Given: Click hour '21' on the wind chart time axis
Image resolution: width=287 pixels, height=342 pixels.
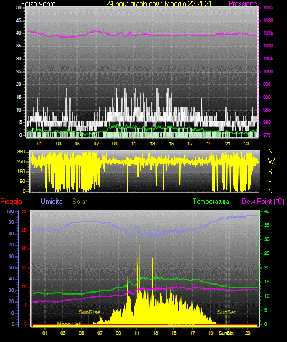Looking at the screenshot, I should coord(228,144).
